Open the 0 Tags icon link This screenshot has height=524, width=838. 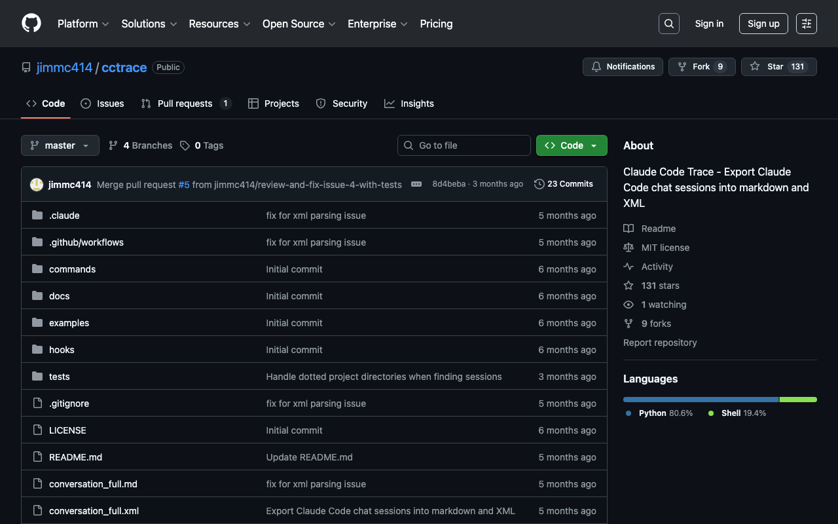[202, 145]
